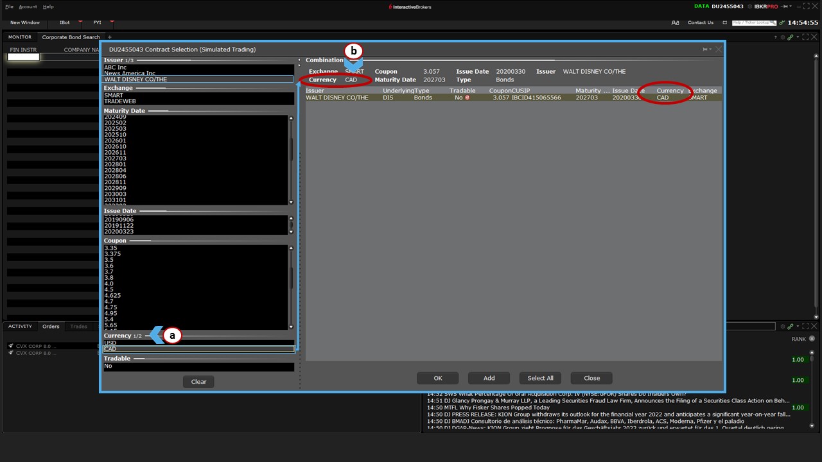The width and height of the screenshot is (822, 462).
Task: Click the gear icon left of IBKRPRO
Action: click(x=749, y=6)
